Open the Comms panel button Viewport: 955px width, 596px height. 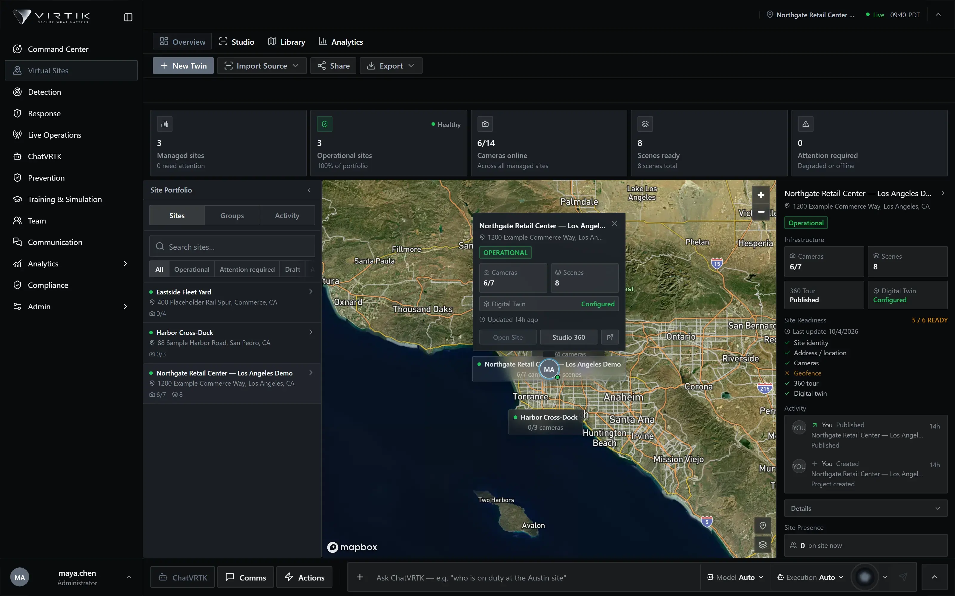[245, 577]
